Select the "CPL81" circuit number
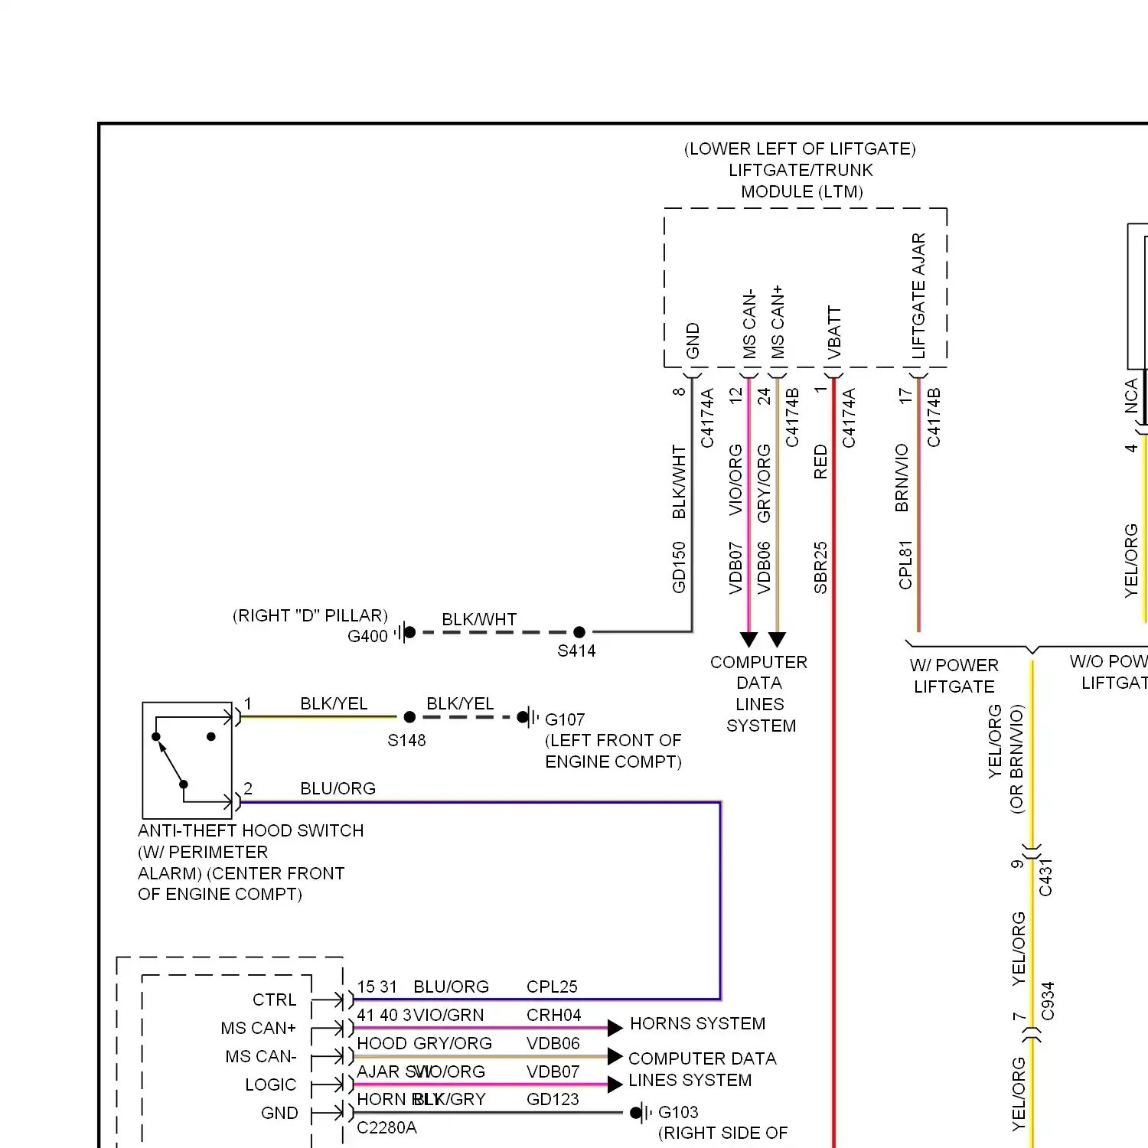Image resolution: width=1148 pixels, height=1148 pixels. [905, 565]
